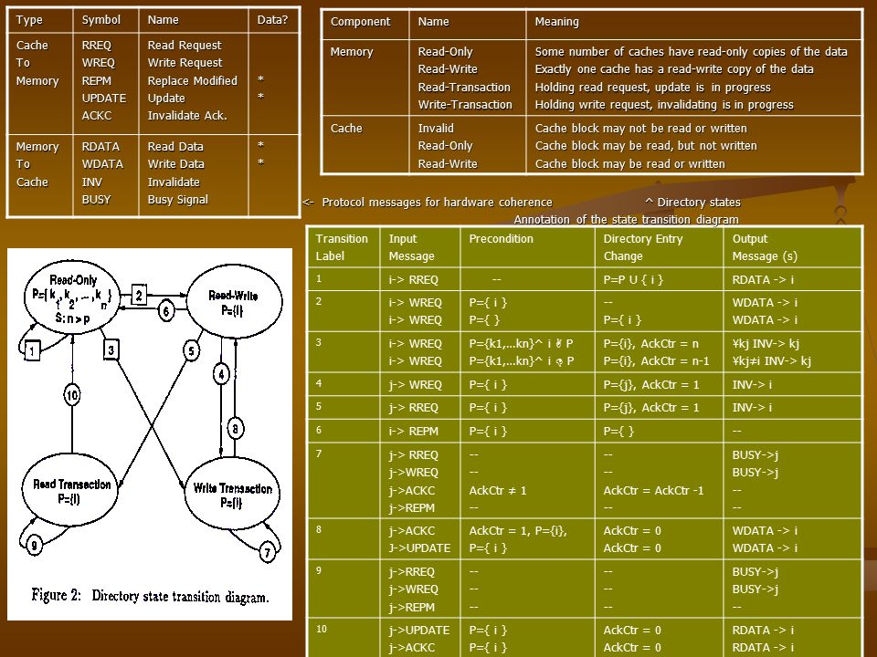The height and width of the screenshot is (657, 877).
Task: Click the "Precondition" column header
Action: [501, 238]
